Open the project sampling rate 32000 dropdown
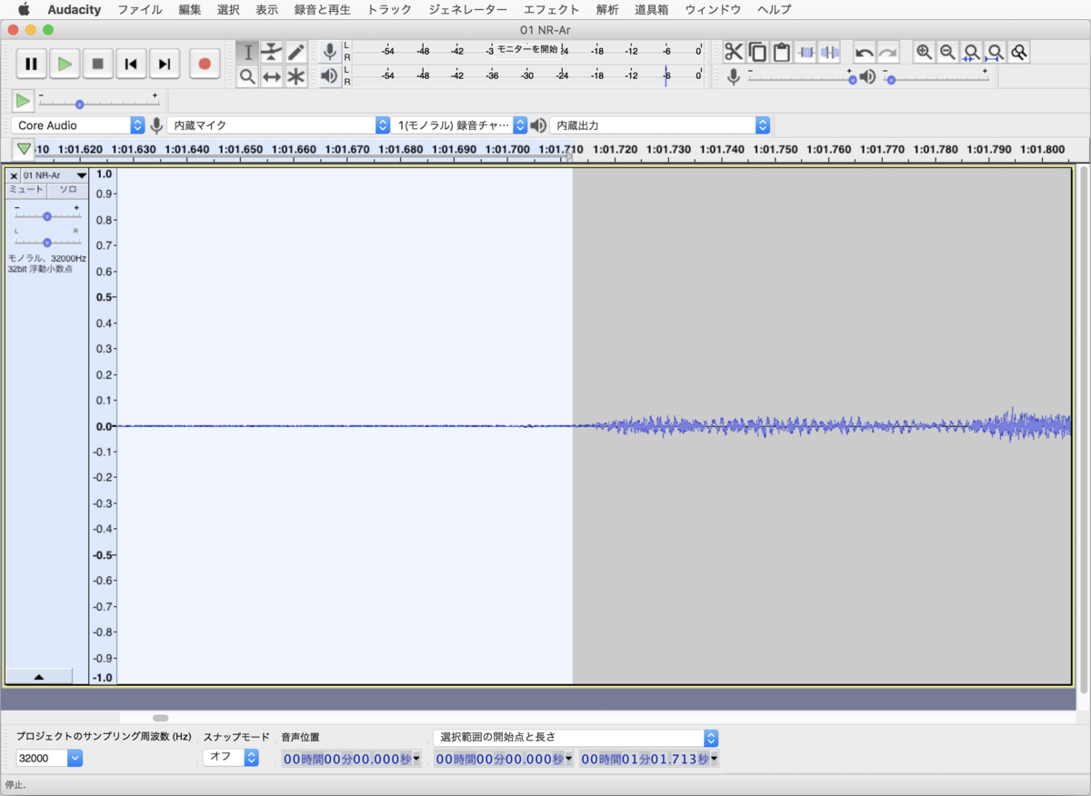This screenshot has width=1091, height=796. (49, 758)
